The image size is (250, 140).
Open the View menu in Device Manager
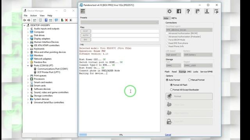(42, 16)
